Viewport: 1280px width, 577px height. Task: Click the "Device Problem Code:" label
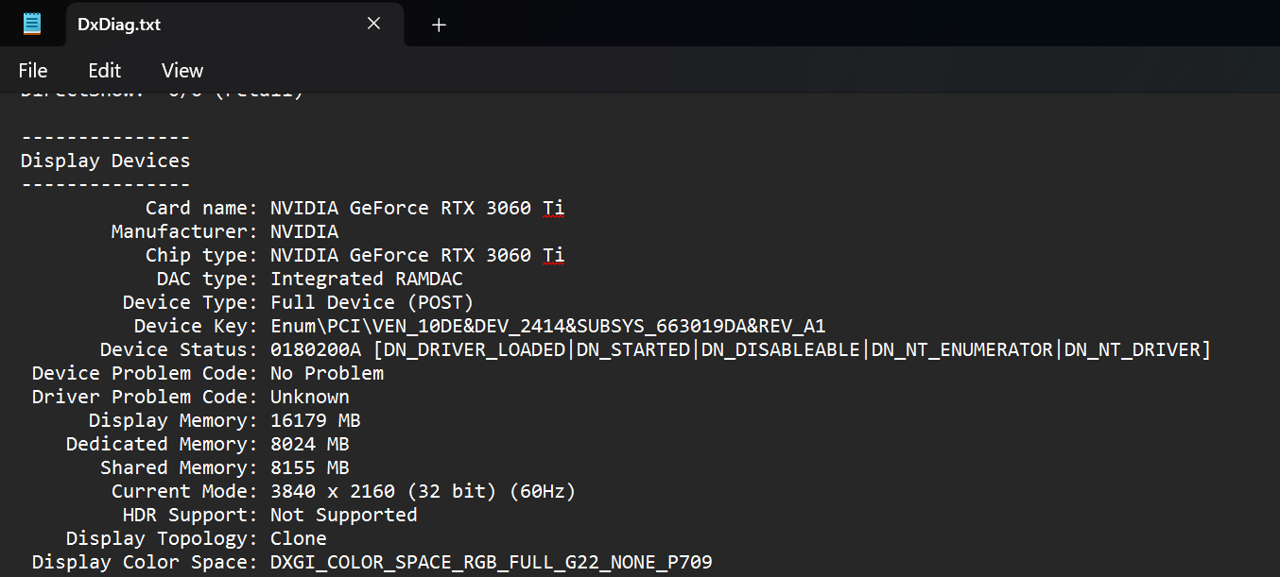146,373
